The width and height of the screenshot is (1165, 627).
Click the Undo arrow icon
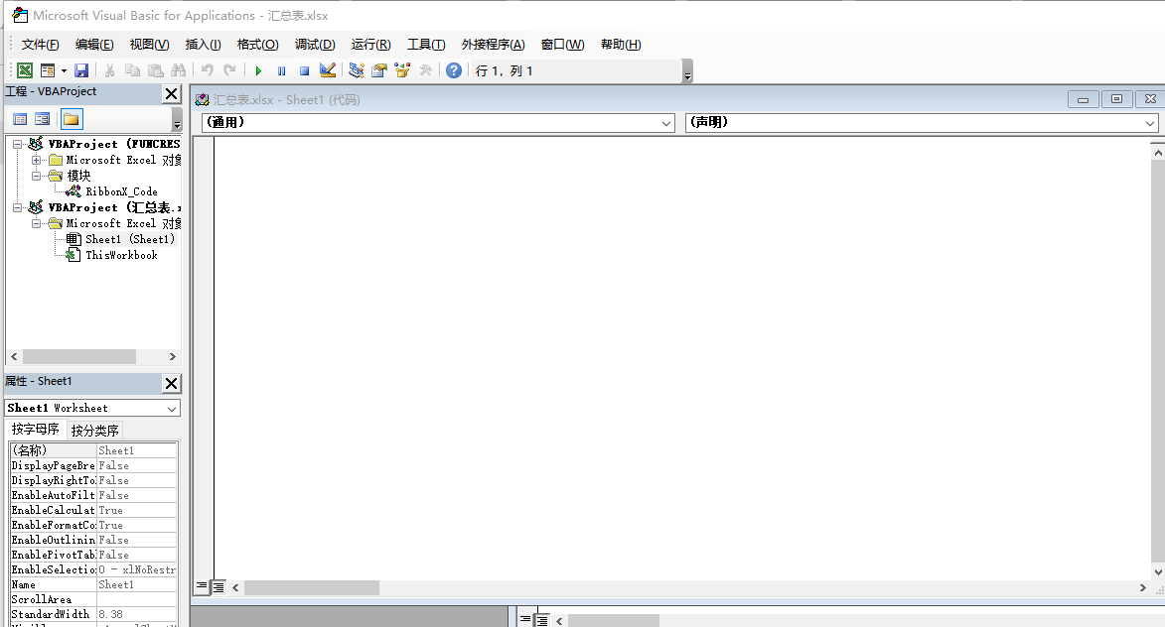pos(208,70)
